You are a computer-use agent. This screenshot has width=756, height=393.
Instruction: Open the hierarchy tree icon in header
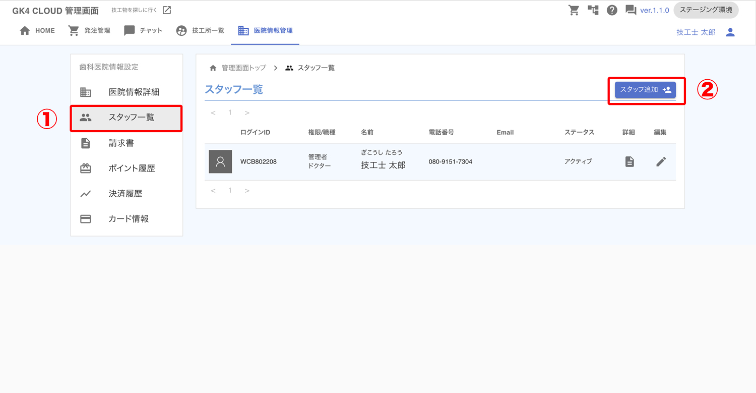(593, 11)
